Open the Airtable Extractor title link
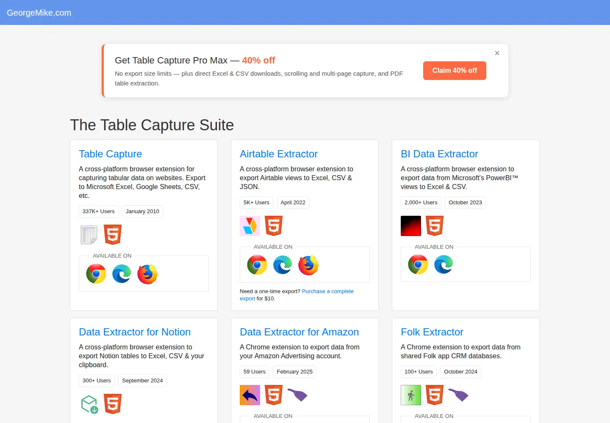This screenshot has width=610, height=423. pos(279,154)
